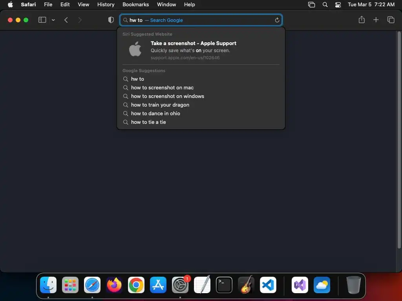Screen dimensions: 402x301
Task: Click Safari icon in the Dock
Action: tap(92, 285)
